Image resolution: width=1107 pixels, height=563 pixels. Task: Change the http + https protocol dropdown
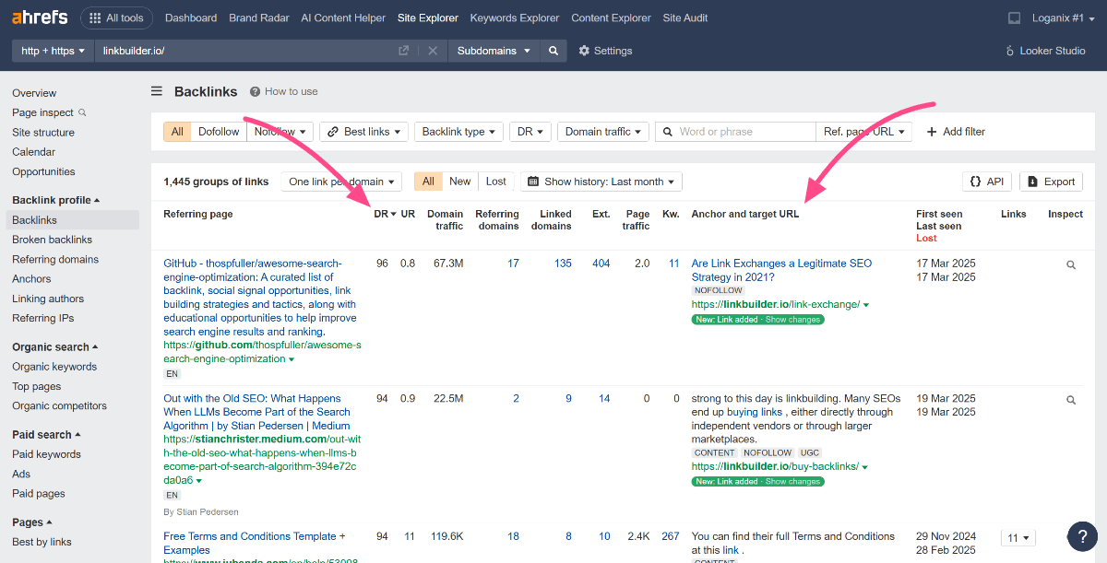click(53, 51)
